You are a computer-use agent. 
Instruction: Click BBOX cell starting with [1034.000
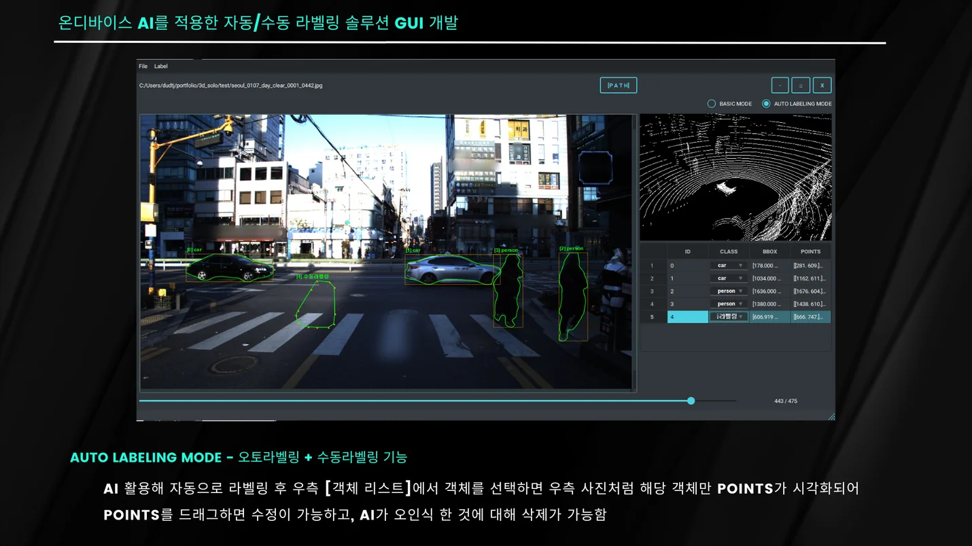tap(769, 278)
